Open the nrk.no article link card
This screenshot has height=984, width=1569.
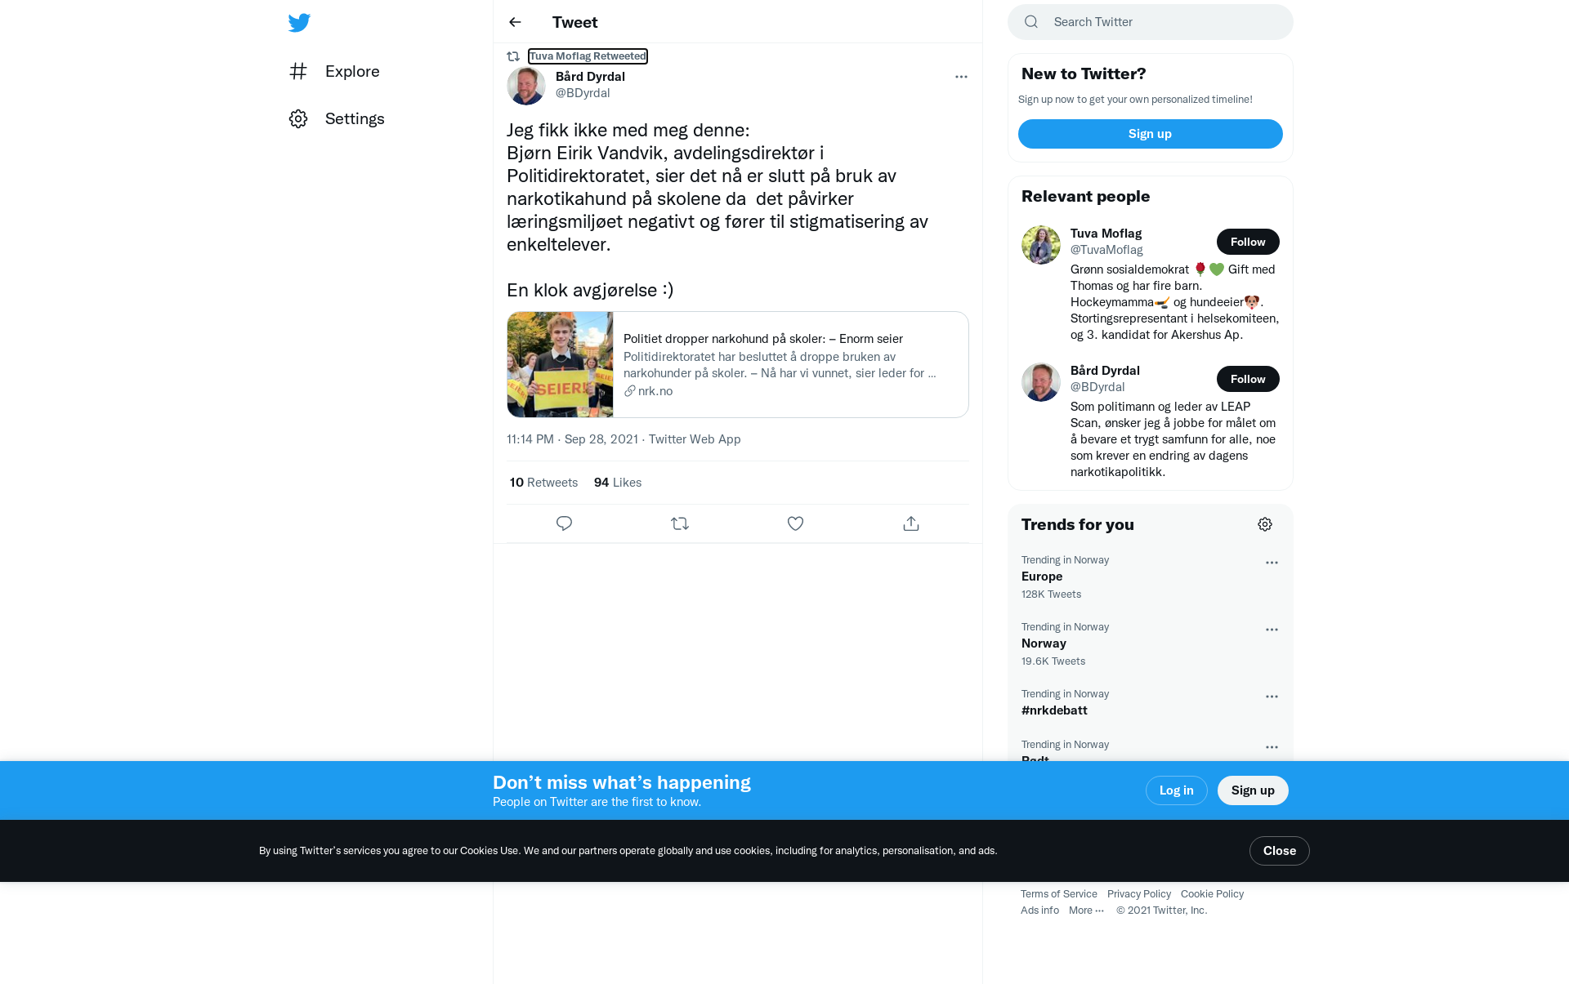[x=737, y=364]
